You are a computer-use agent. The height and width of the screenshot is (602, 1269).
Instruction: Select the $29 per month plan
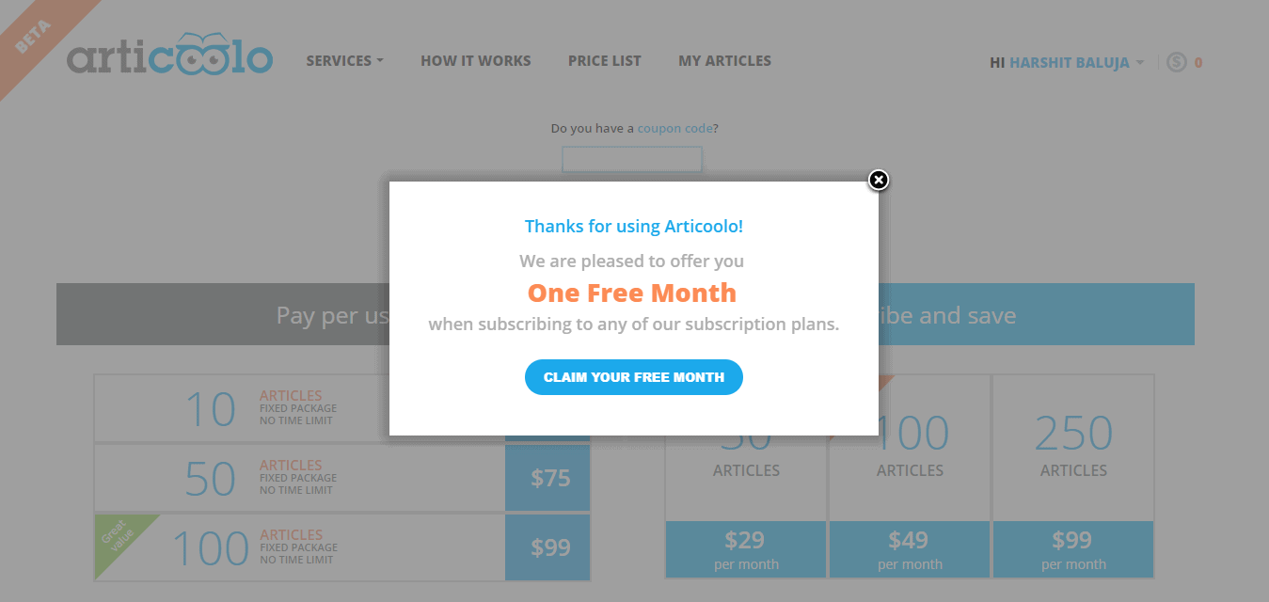click(x=746, y=549)
